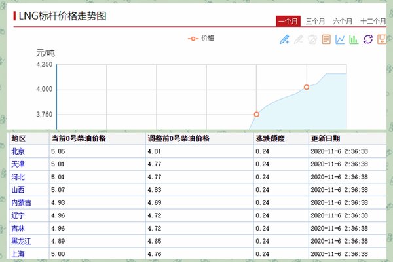Click the 上海 region link

coord(18,254)
